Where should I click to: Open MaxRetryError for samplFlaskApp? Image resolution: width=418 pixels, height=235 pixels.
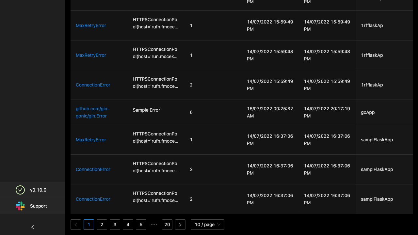(x=91, y=140)
